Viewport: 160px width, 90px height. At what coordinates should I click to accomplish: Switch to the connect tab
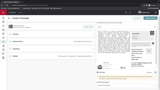[x=20, y=12]
